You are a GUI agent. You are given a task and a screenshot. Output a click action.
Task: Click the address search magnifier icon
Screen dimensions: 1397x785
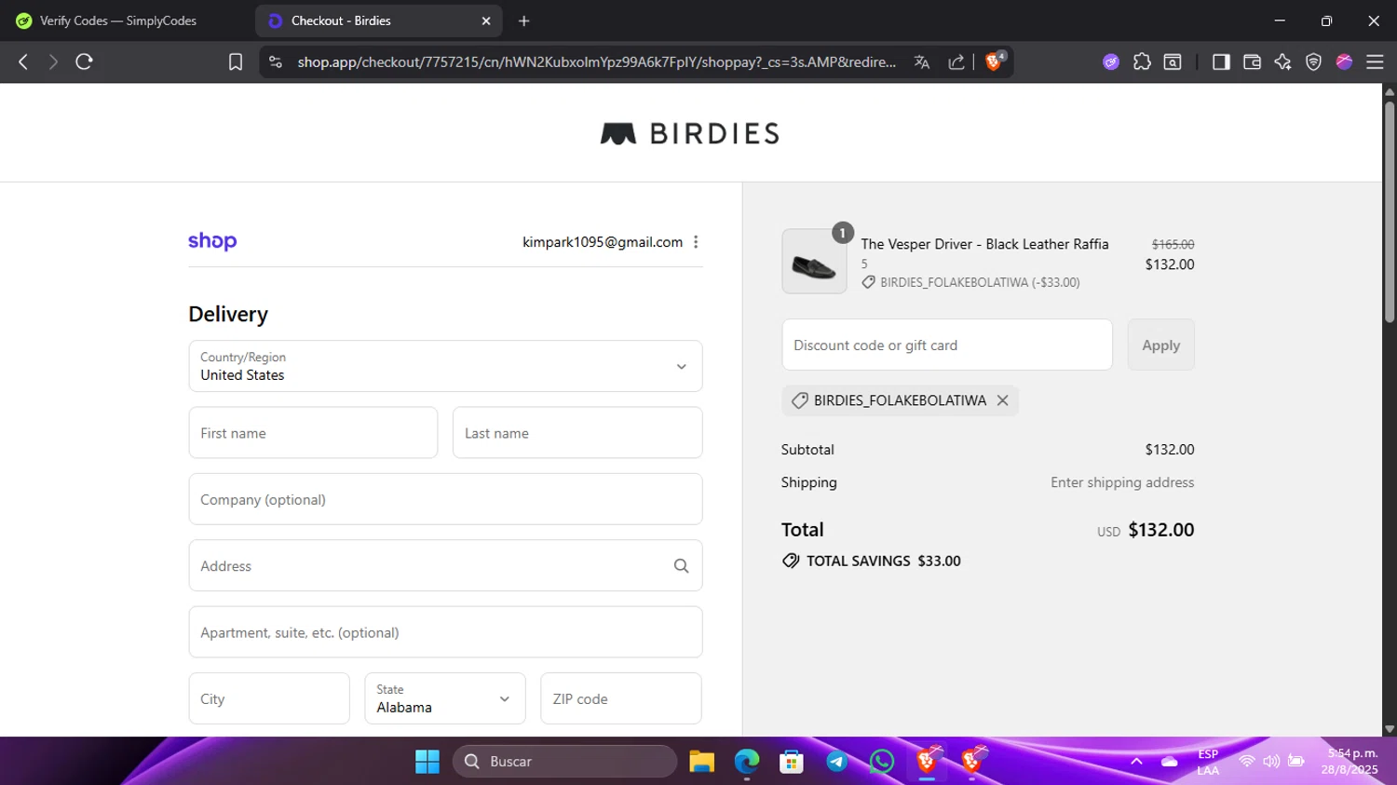682,566
